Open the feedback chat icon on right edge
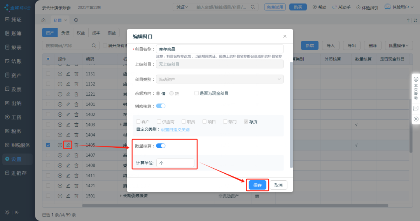420x221 pixels. (416, 108)
